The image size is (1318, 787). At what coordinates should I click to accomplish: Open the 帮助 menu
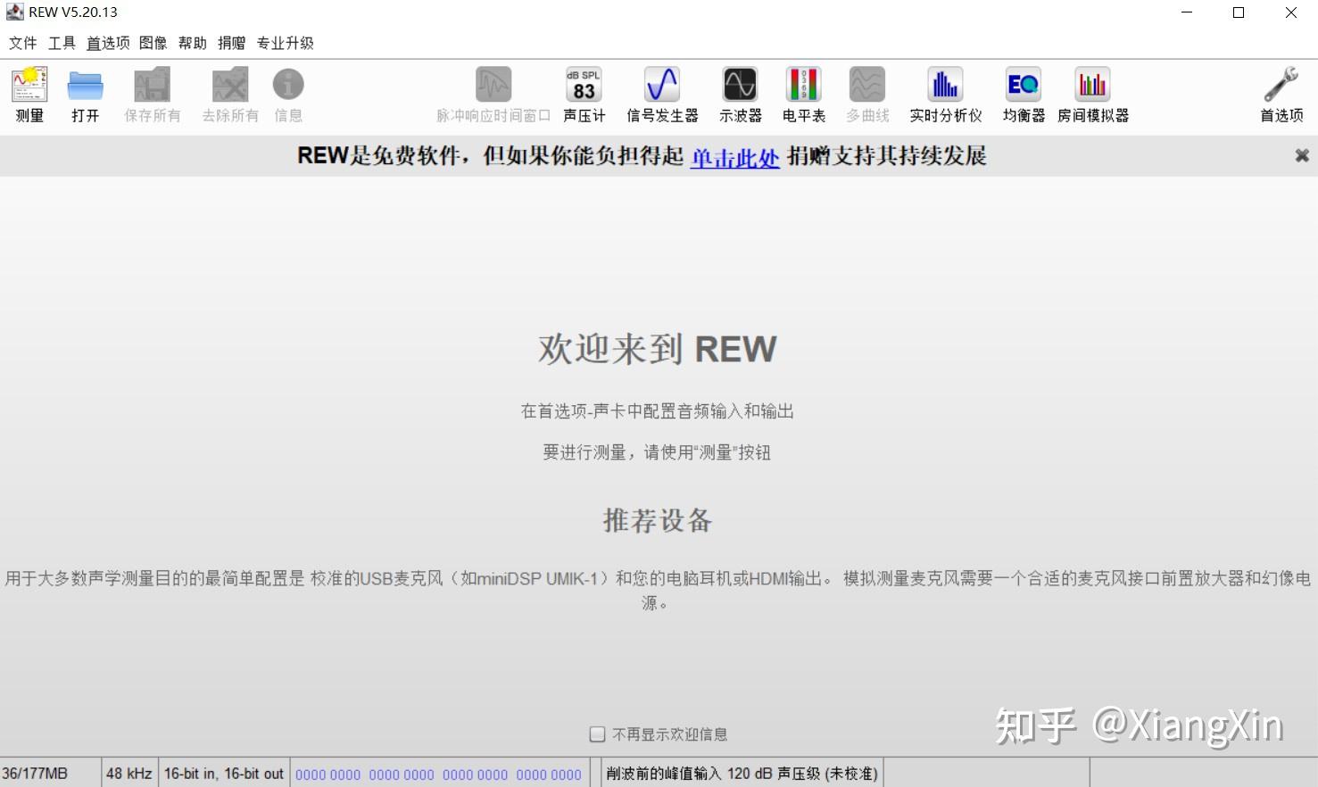tap(193, 43)
